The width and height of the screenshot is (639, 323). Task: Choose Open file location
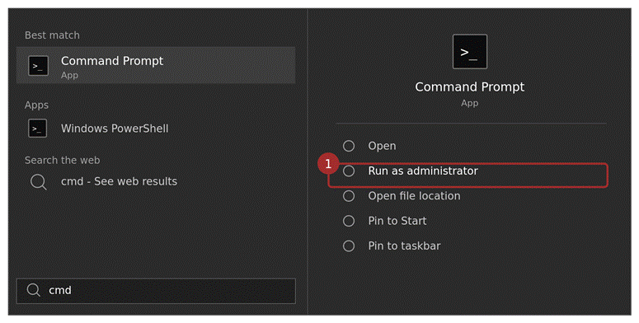414,196
